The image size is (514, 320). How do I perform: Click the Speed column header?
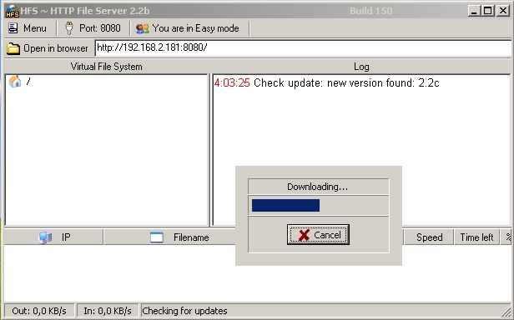(429, 237)
